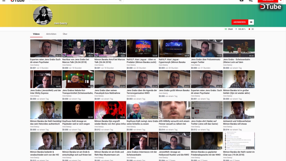
Task: Open title 'Mimon Baraka Djin ergreift wieder Besitz'
Action: pyautogui.click(x=110, y=123)
